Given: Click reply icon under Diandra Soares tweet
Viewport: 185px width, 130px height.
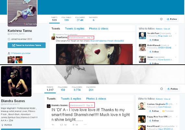Looking at the screenshot, I should 53,124.
